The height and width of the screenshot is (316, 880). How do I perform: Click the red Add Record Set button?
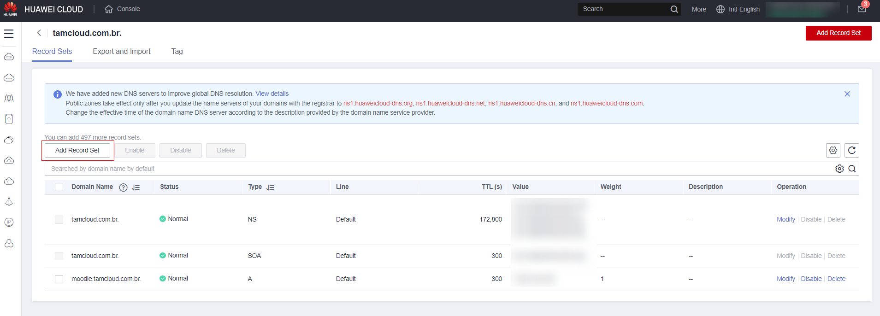(x=838, y=33)
